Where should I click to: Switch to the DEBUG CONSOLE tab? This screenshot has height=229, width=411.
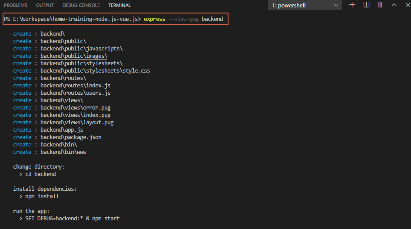click(81, 5)
